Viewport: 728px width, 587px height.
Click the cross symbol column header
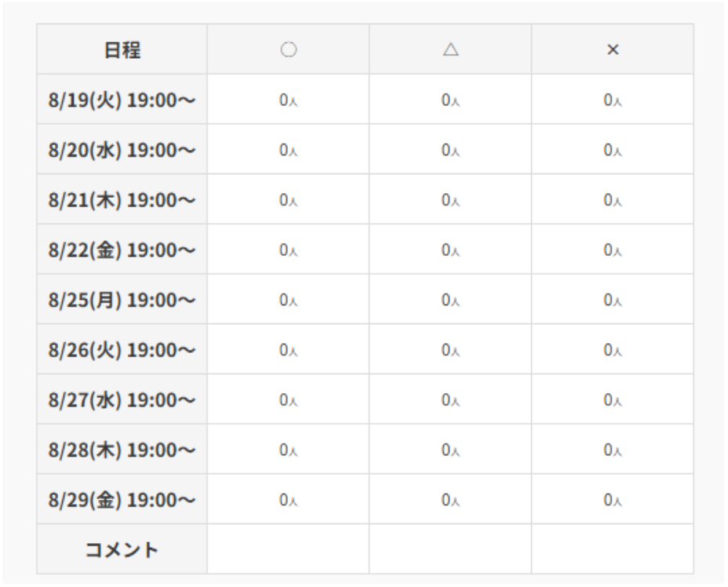613,49
